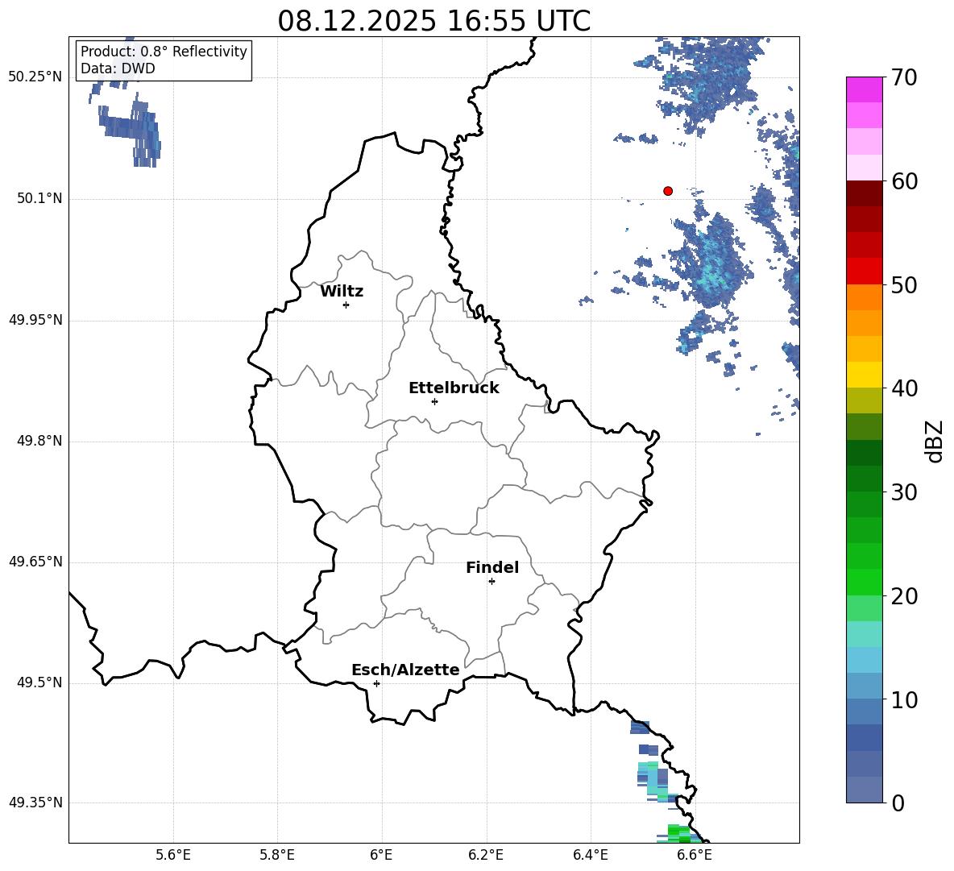Click the dBZ colorbar axis label

tap(935, 442)
